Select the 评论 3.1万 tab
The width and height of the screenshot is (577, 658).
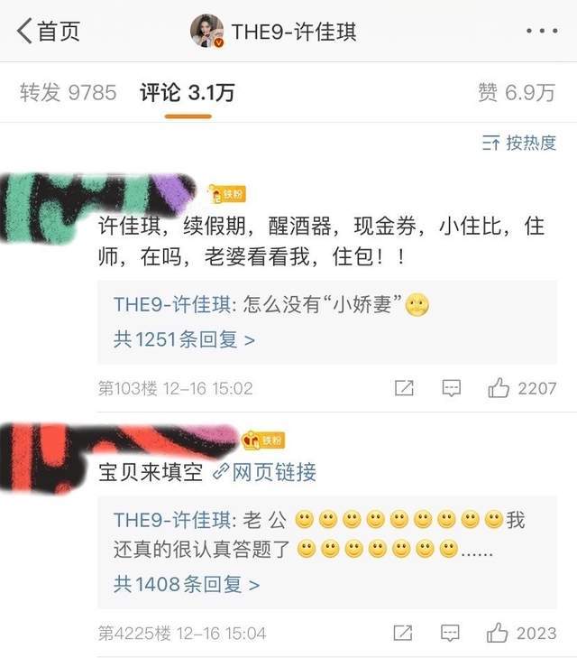(188, 92)
